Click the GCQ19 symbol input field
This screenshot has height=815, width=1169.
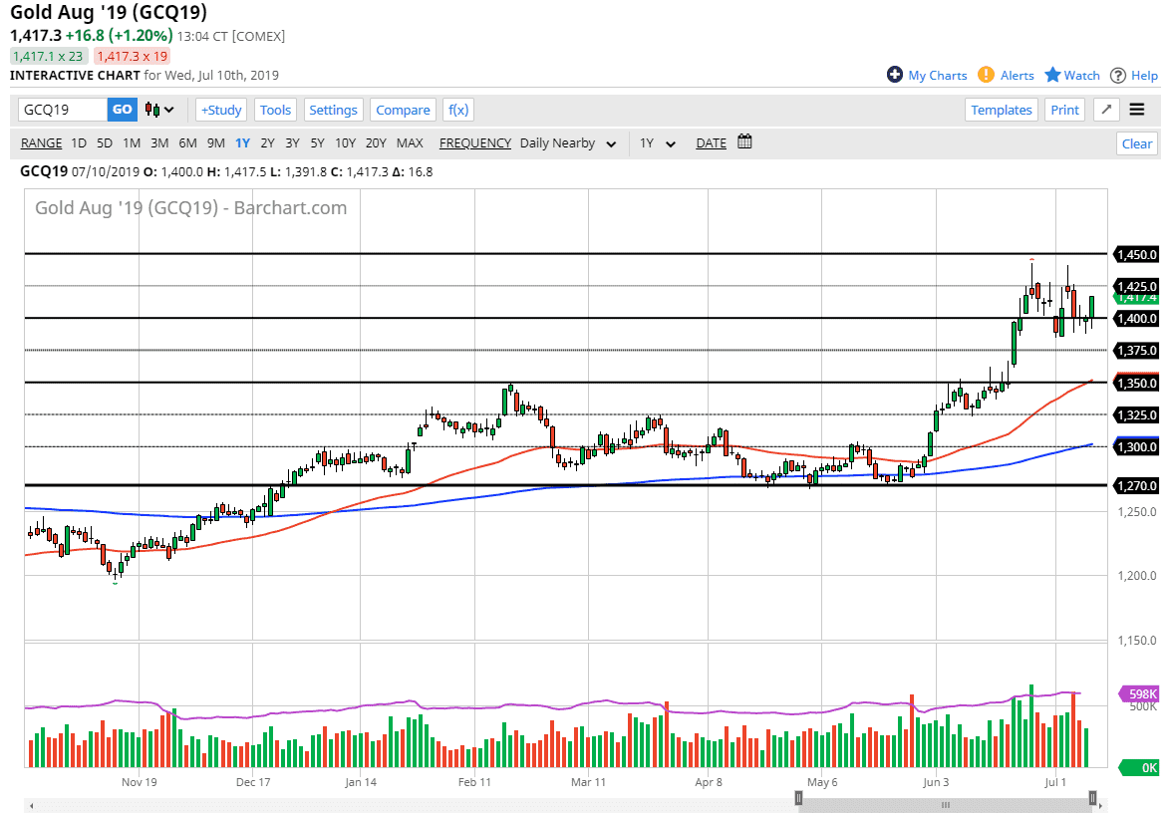pyautogui.click(x=63, y=110)
